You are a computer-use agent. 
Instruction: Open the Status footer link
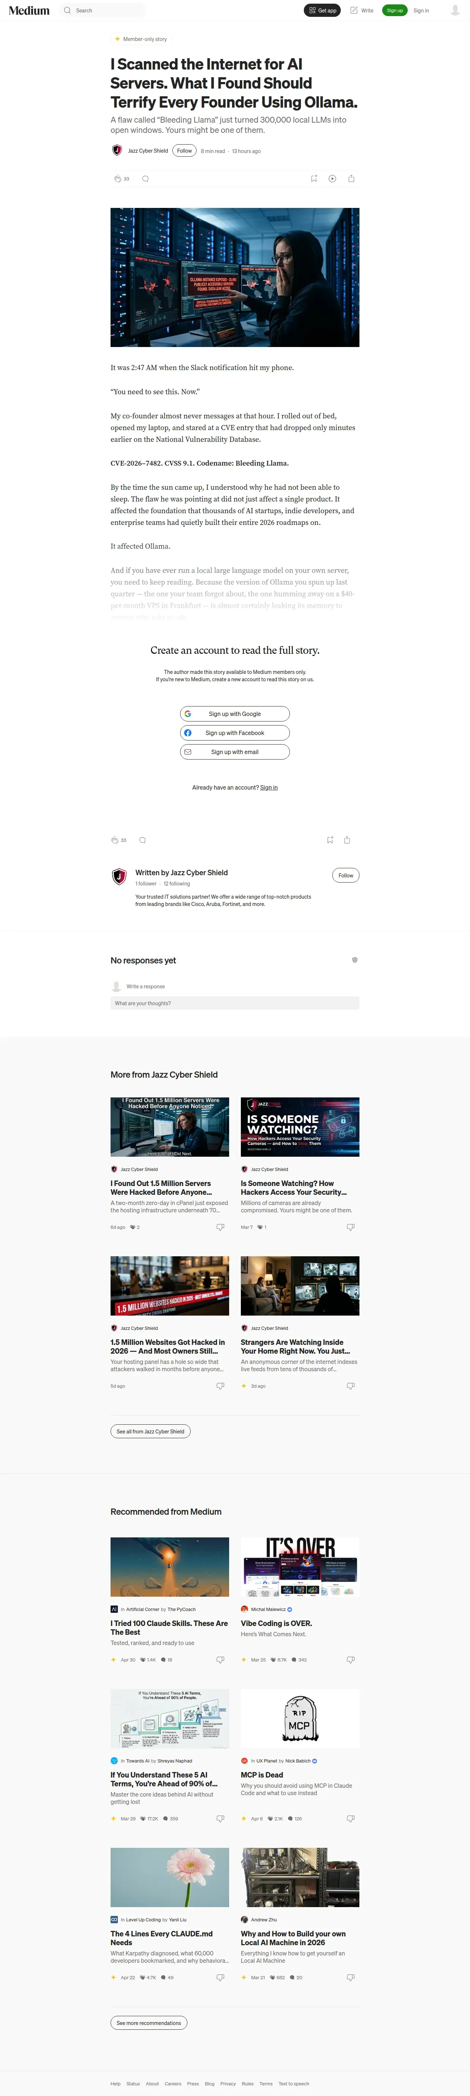pyautogui.click(x=133, y=2084)
